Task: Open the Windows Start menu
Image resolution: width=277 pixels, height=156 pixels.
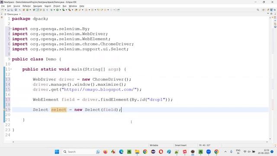Action: (x=57, y=152)
